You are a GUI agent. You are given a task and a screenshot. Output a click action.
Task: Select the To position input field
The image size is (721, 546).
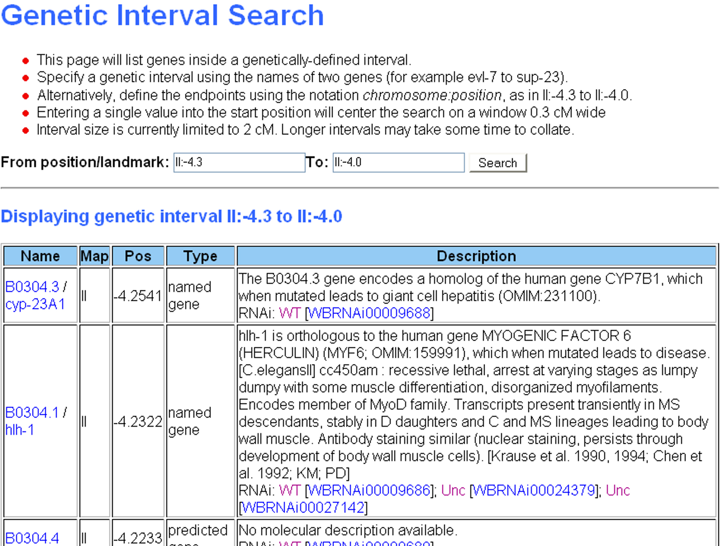[x=399, y=163]
